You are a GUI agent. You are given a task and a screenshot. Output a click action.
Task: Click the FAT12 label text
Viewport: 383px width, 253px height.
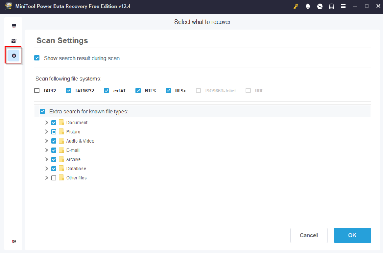(x=50, y=91)
